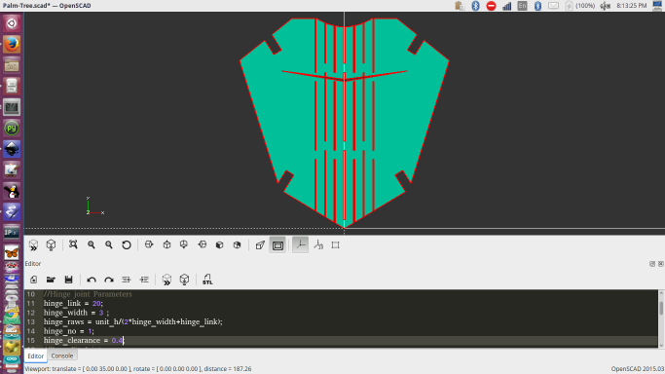Open the green Py app in the dock

[12, 128]
